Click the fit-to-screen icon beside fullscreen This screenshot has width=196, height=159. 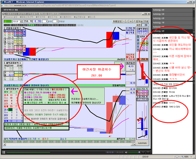(143, 152)
